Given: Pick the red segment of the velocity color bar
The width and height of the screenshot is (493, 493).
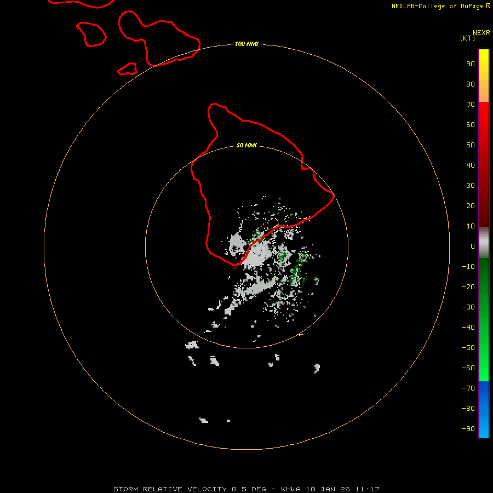Looking at the screenshot, I should point(484,164).
